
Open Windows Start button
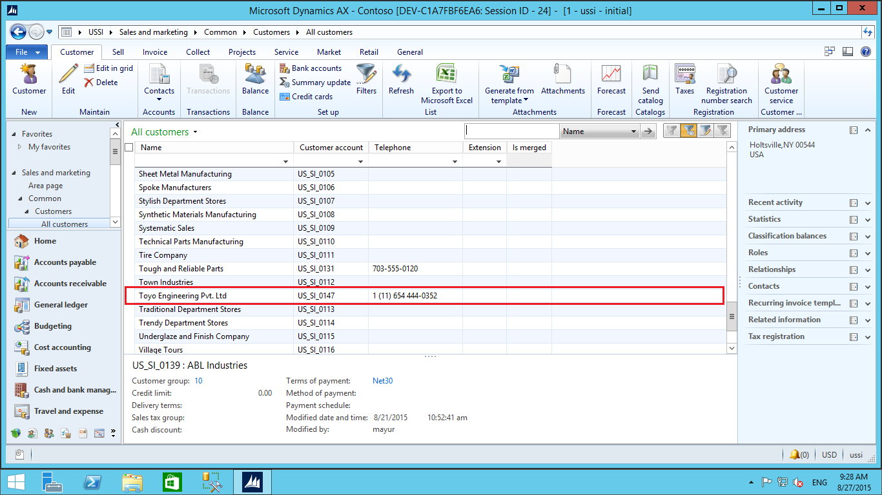click(x=15, y=482)
